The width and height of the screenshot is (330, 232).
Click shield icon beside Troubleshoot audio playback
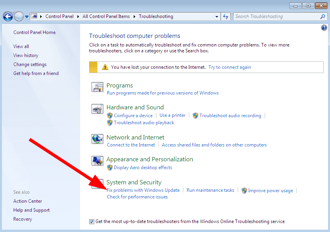(x=110, y=123)
